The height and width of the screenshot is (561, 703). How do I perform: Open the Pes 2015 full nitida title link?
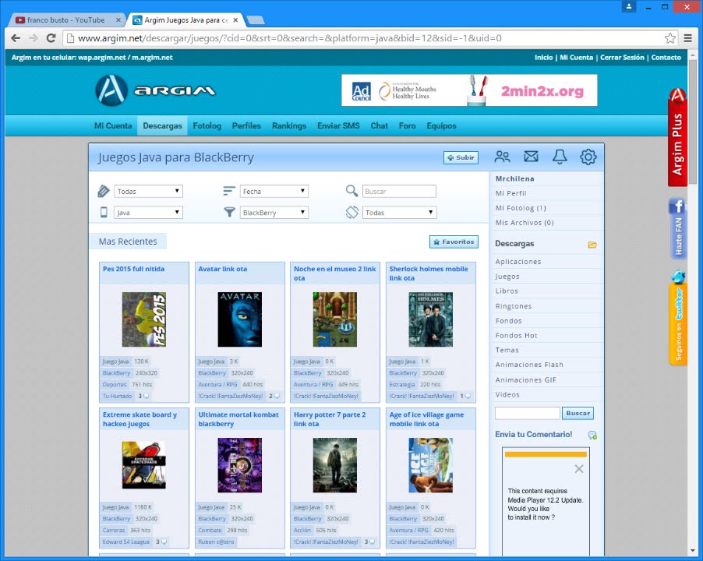(x=133, y=269)
